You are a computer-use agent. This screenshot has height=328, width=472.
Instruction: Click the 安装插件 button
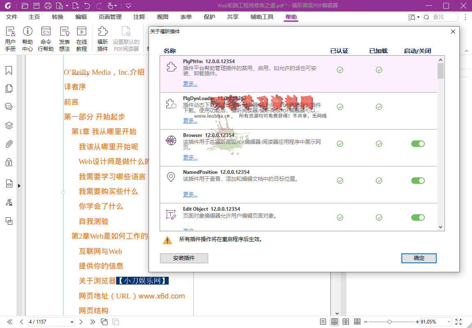pos(184,258)
